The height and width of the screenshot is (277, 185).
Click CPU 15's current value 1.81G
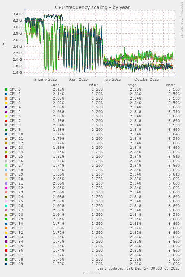pos(58,157)
